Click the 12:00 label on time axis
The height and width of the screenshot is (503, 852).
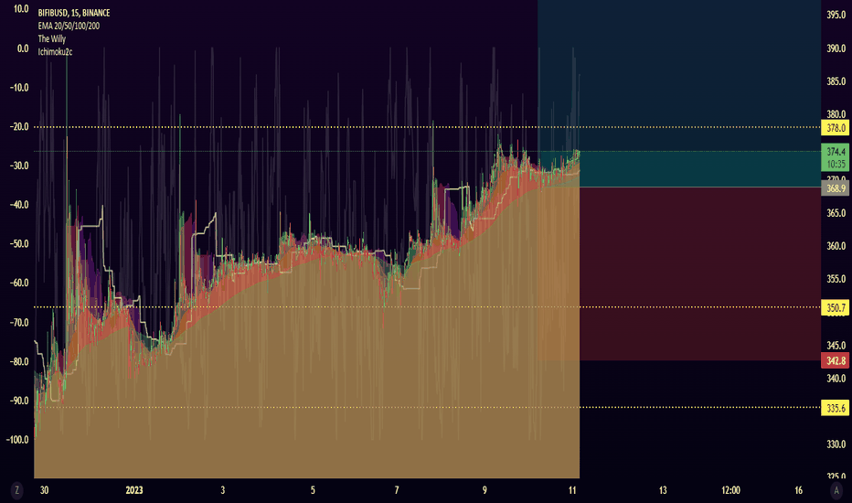coord(730,490)
